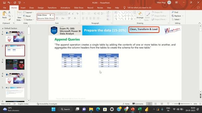The height and width of the screenshot is (113, 202).
Task: Select the Rectangle shape
Action: click(126, 13)
